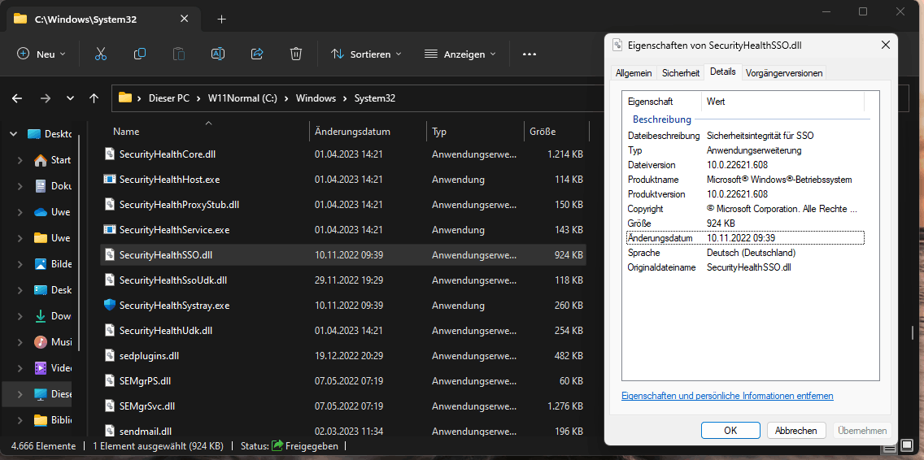Expand chevron after Windows in breadcrumb
Screen dimensions: 924x460
pyautogui.click(x=345, y=98)
